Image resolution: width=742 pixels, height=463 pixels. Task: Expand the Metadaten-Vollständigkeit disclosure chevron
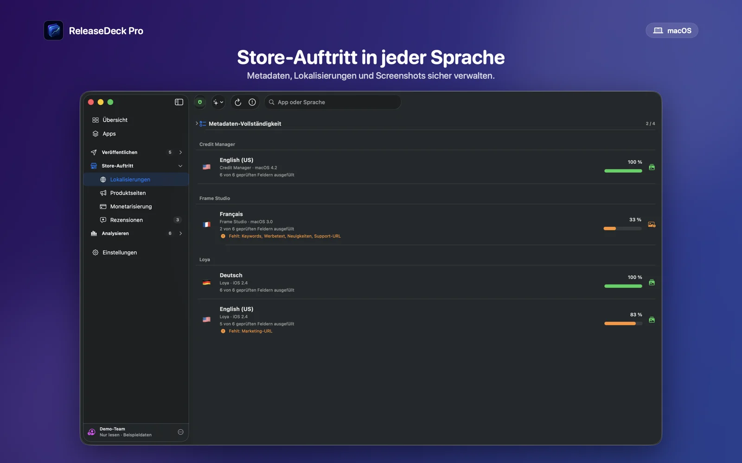tap(197, 124)
